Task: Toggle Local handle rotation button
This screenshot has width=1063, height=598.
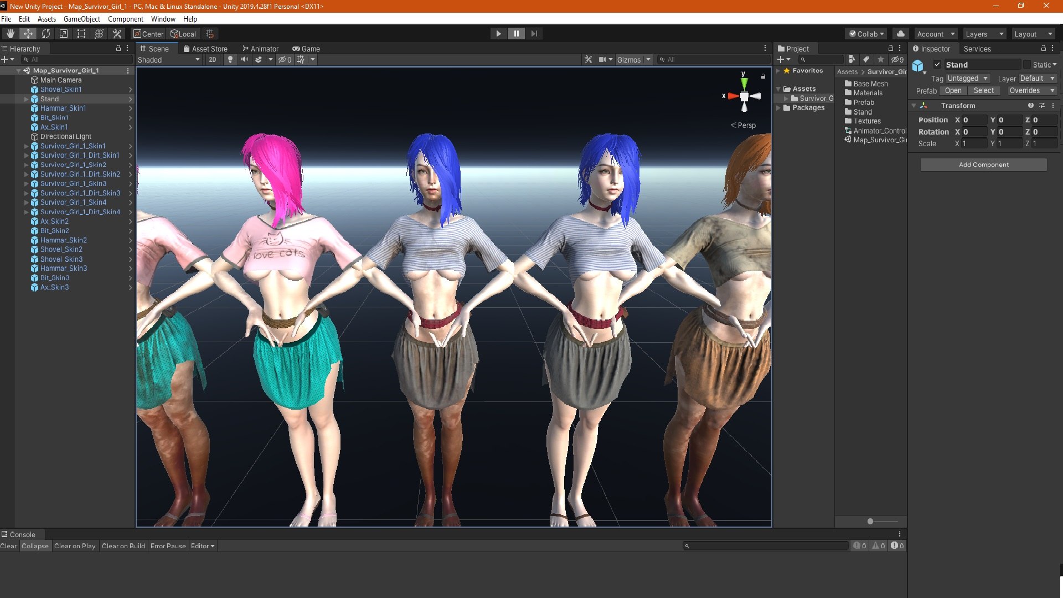Action: (183, 34)
